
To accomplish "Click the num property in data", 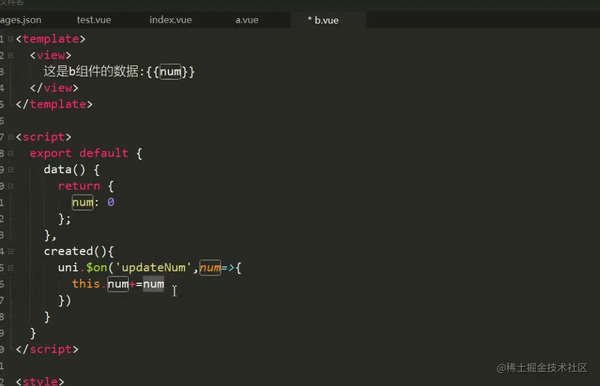I will point(82,202).
